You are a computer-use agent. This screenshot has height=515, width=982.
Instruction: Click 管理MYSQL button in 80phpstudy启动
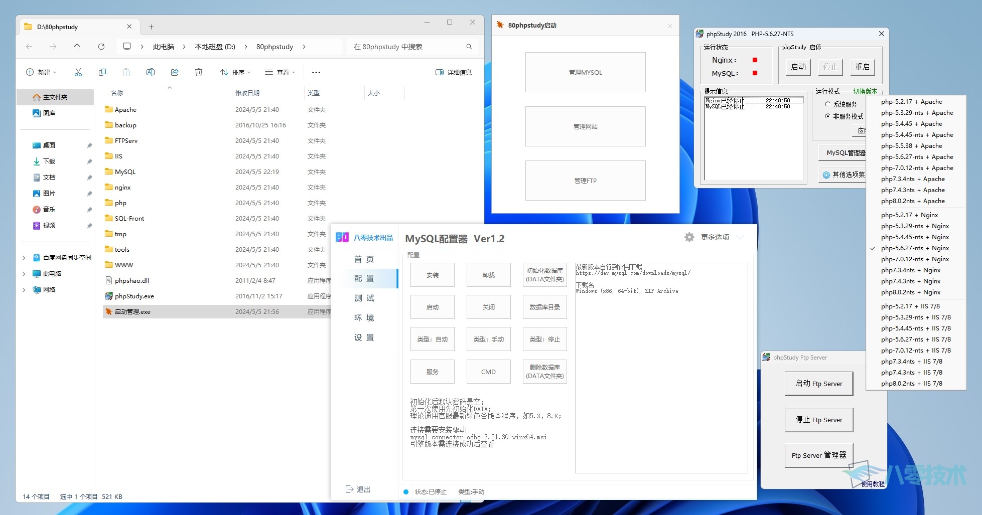(586, 72)
